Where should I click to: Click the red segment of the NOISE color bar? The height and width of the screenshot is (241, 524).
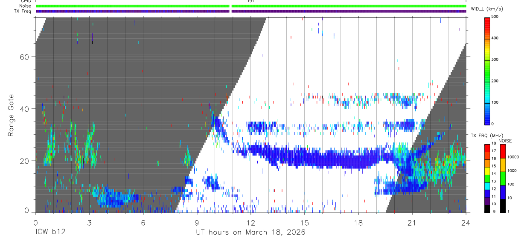(503, 152)
